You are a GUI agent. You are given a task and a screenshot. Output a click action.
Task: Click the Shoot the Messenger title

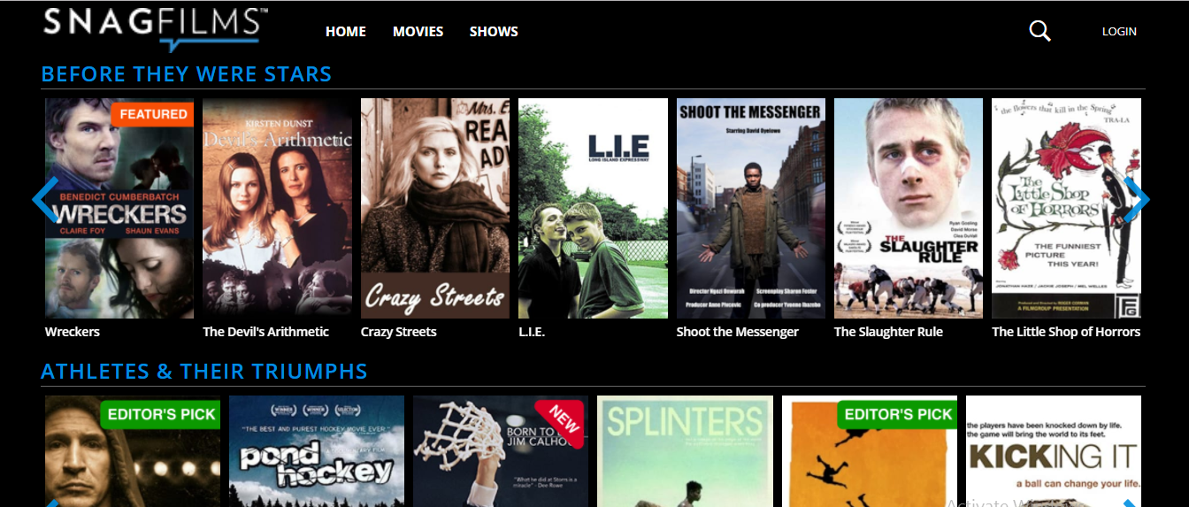[x=738, y=332]
